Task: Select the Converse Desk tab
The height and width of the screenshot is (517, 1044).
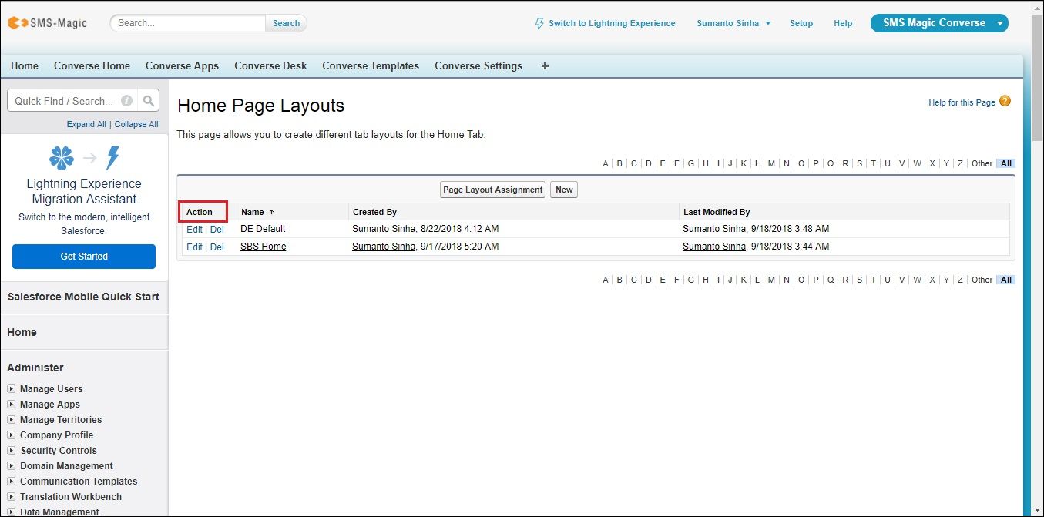Action: pos(270,66)
